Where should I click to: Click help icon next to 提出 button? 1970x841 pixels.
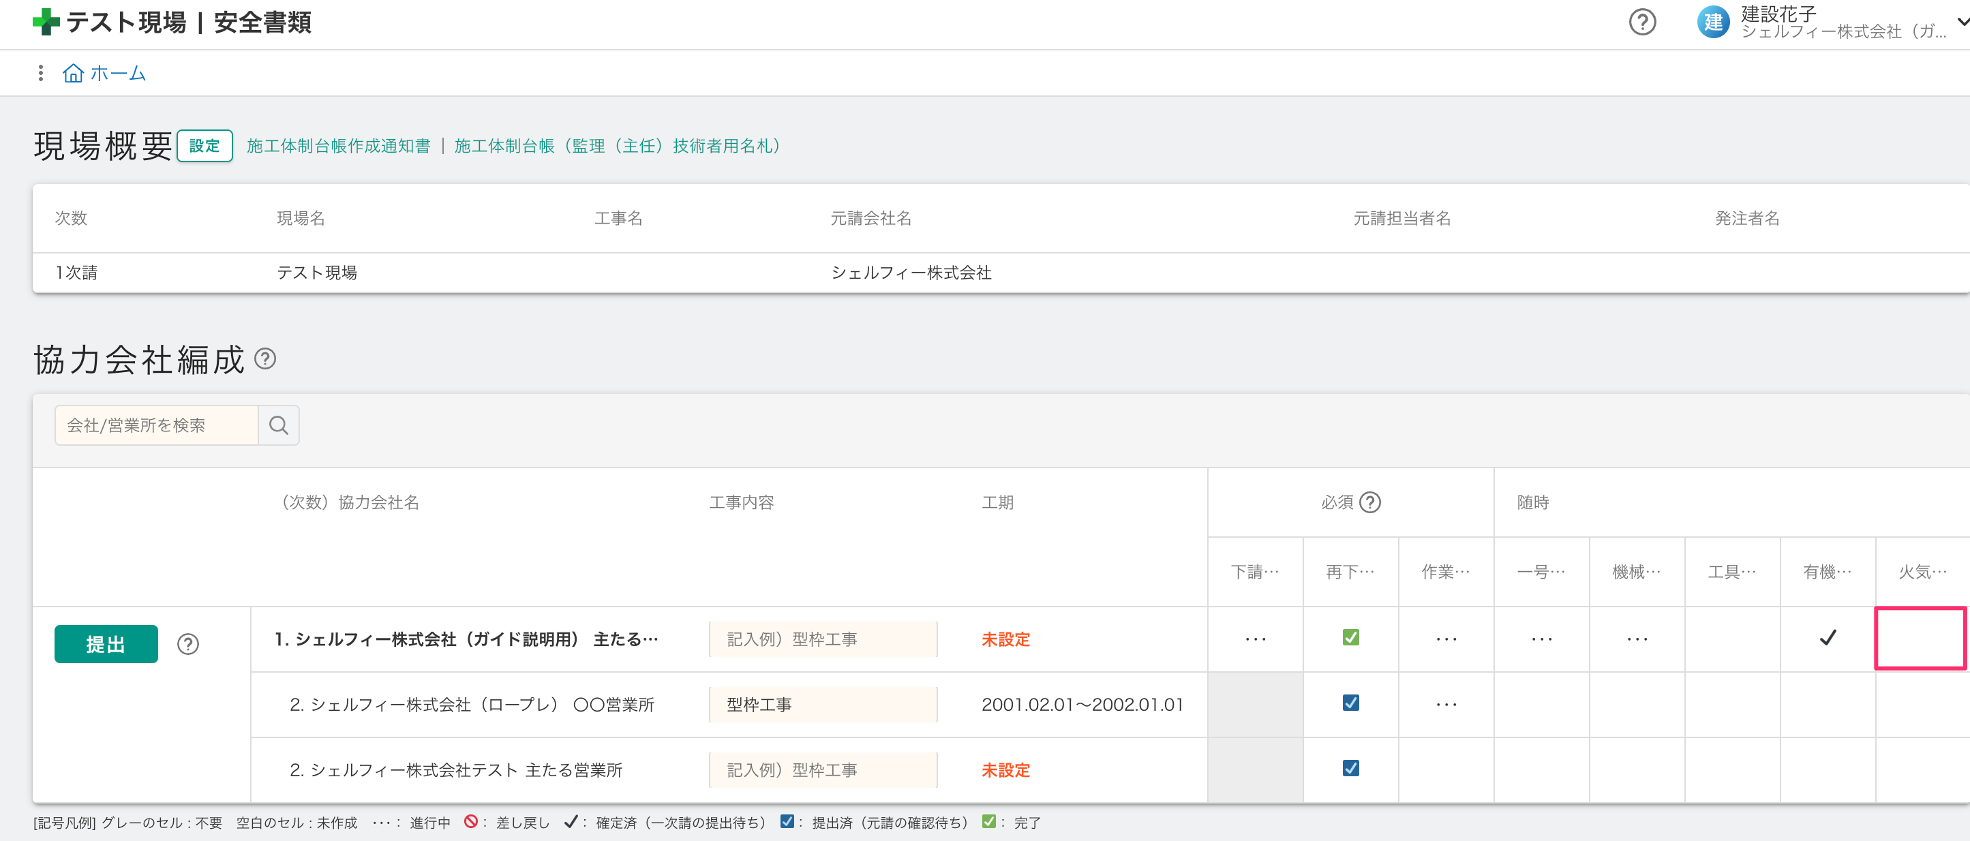click(188, 644)
